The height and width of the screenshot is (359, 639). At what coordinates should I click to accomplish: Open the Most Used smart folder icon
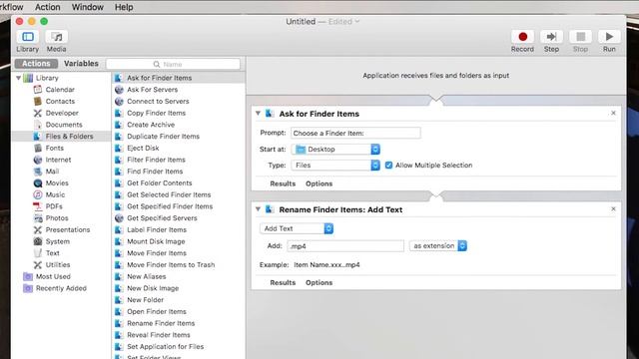(28, 276)
